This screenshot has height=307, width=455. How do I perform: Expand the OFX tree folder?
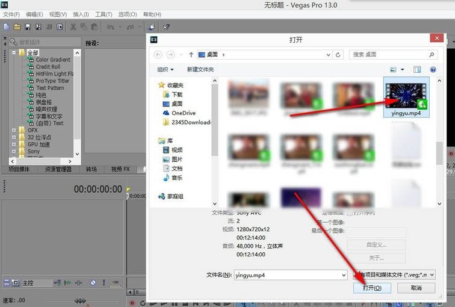click(14, 130)
